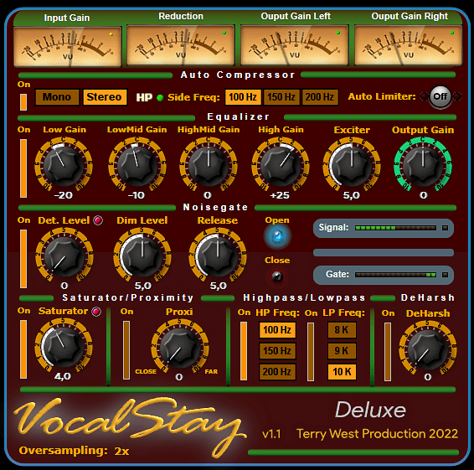
Task: Toggle the HP Freq On switch
Action: tap(244, 351)
